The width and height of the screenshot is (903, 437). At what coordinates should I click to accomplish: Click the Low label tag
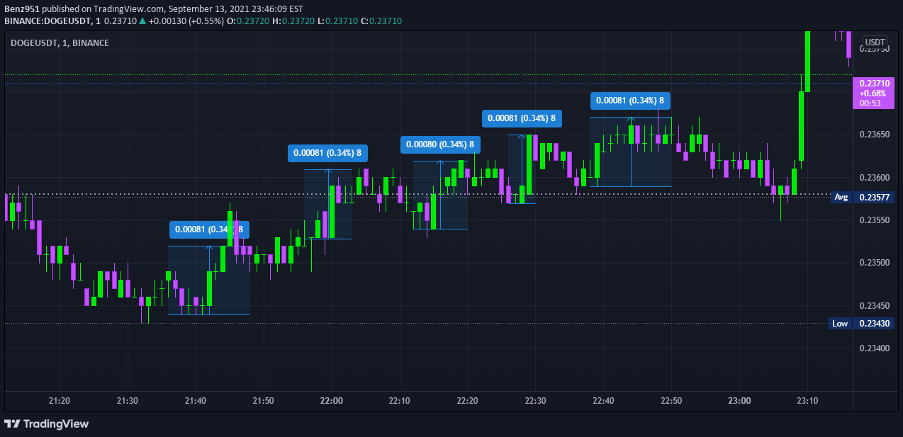click(840, 324)
